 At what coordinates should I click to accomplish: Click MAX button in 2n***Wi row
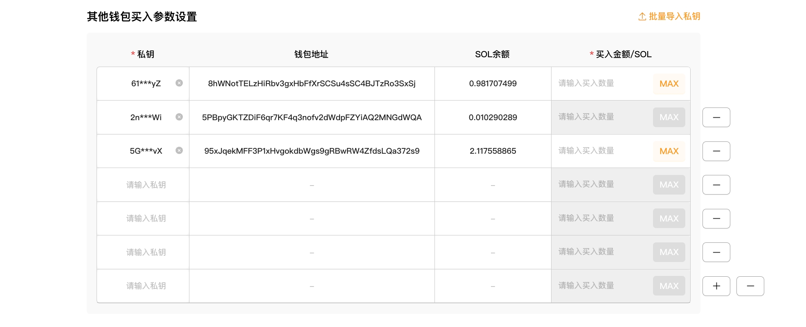[669, 117]
